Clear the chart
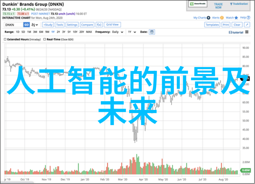 (237, 25)
